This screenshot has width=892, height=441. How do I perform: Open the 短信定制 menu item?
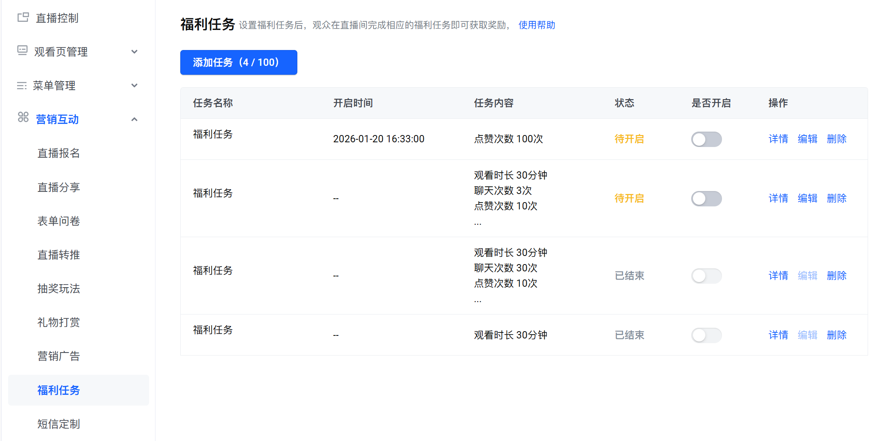tap(59, 424)
